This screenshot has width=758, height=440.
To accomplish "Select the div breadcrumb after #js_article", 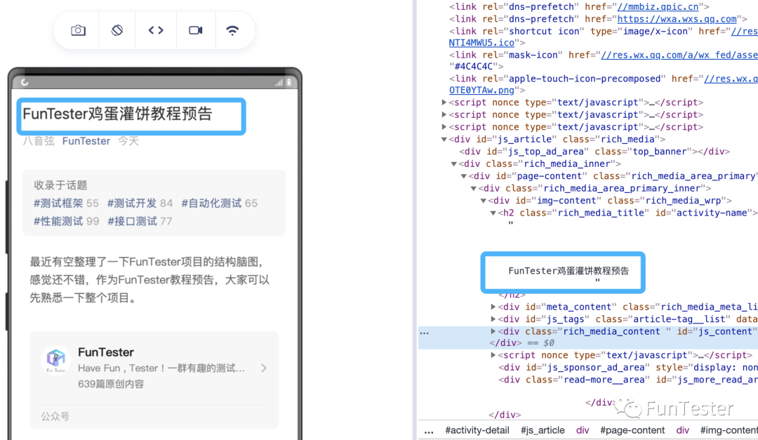I will 583,430.
